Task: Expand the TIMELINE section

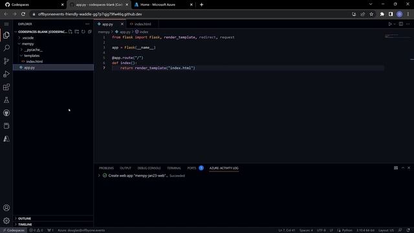Action: coord(53,225)
